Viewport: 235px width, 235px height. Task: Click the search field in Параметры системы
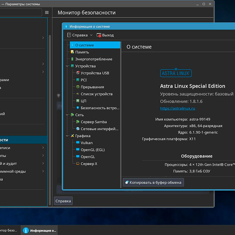[21, 12]
